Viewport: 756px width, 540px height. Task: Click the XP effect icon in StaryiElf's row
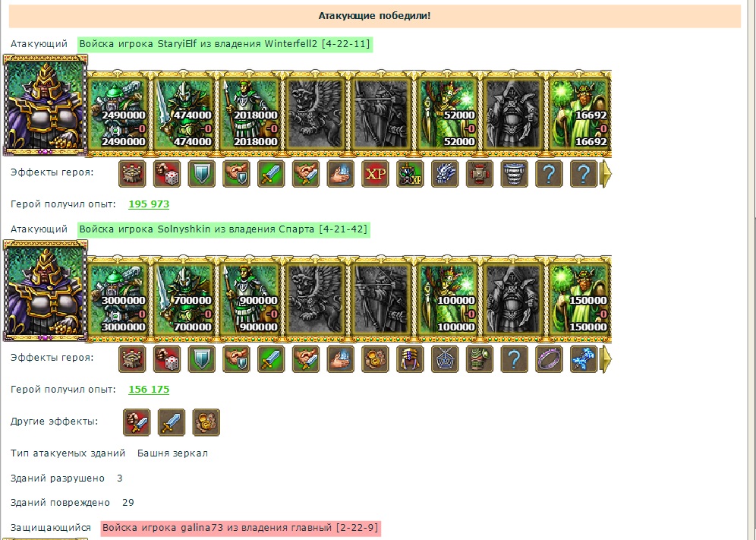pyautogui.click(x=375, y=174)
